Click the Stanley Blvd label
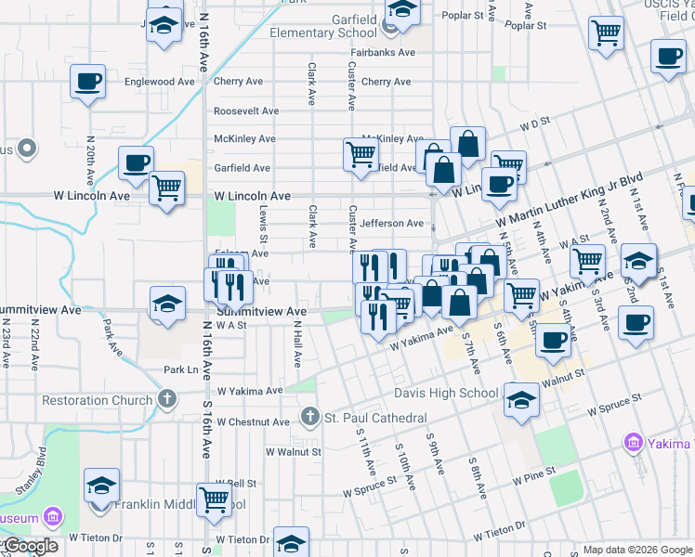This screenshot has width=695, height=557. point(32,471)
